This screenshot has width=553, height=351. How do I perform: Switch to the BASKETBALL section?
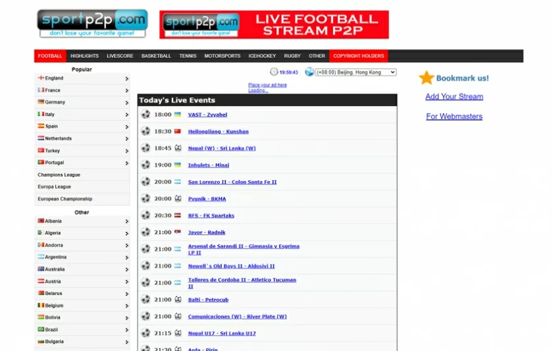(156, 56)
